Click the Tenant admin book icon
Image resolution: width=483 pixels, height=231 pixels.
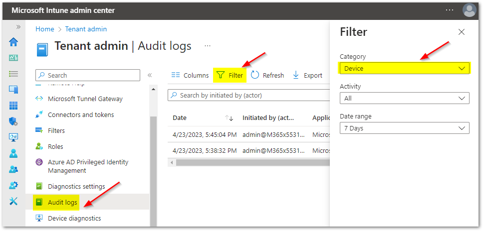42,50
